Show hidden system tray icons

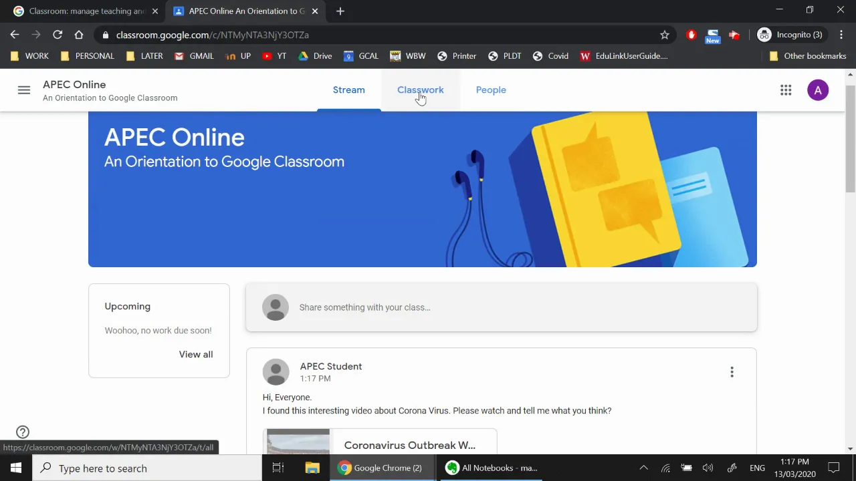tap(644, 468)
